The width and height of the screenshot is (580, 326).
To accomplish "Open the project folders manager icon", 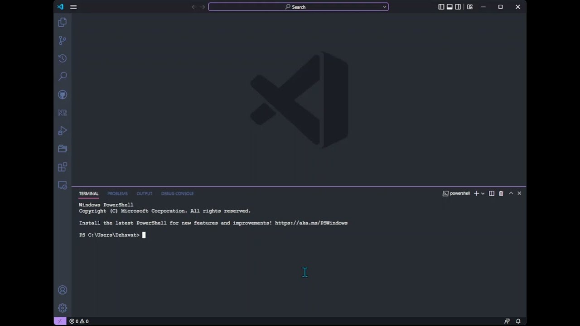I will click(x=63, y=149).
